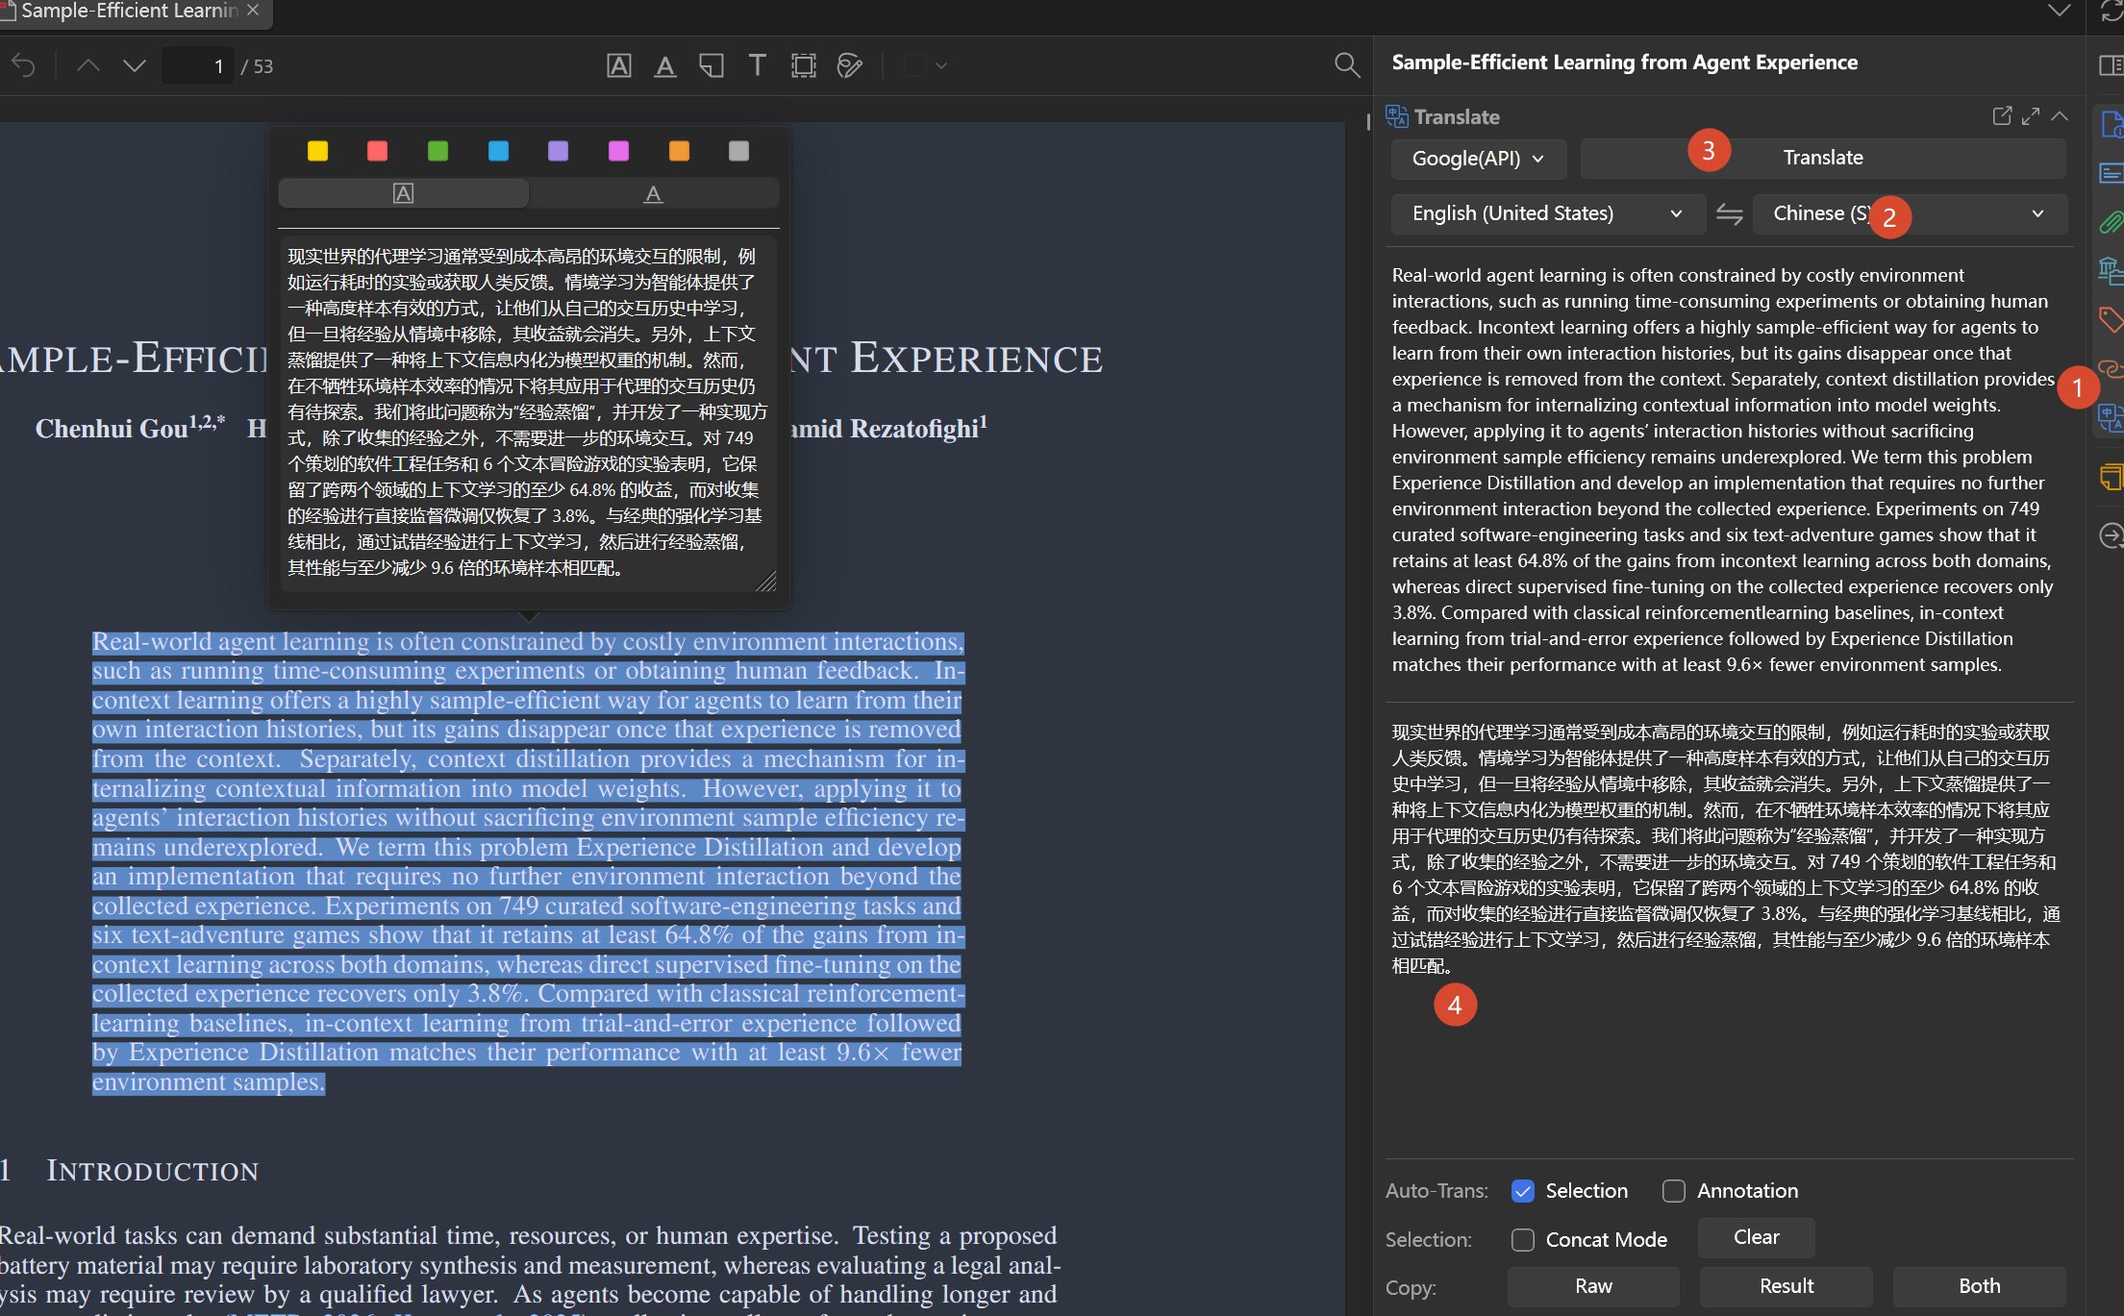Open the Google(API) translation service dropdown
Viewport: 2124px width, 1316px height.
coord(1479,159)
